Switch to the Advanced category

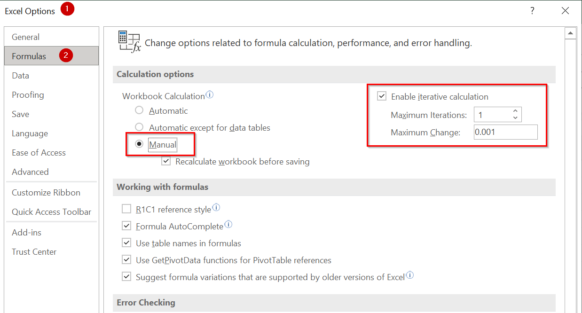(x=30, y=172)
